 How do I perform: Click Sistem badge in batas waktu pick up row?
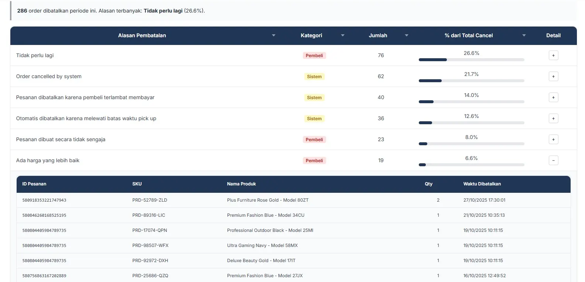point(314,119)
